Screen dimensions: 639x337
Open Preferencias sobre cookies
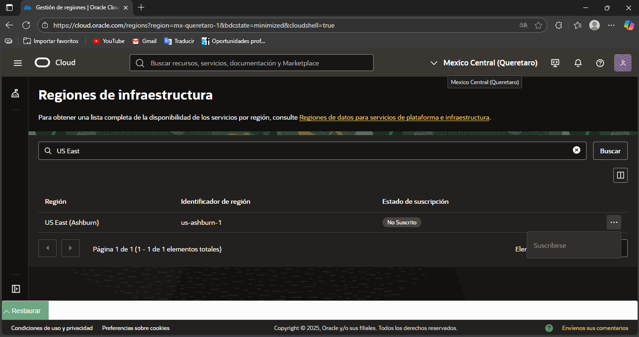tap(136, 328)
